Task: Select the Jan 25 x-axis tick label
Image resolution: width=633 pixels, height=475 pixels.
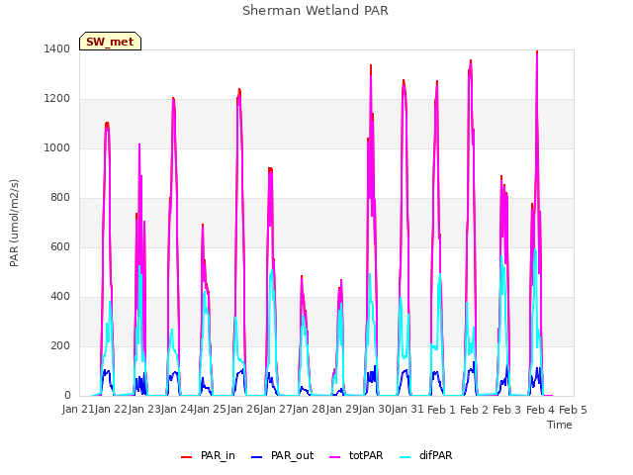Action: (x=210, y=410)
